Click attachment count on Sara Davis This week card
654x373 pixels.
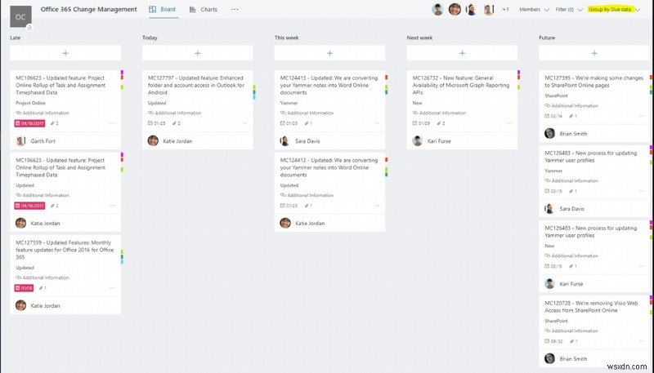[x=308, y=123]
